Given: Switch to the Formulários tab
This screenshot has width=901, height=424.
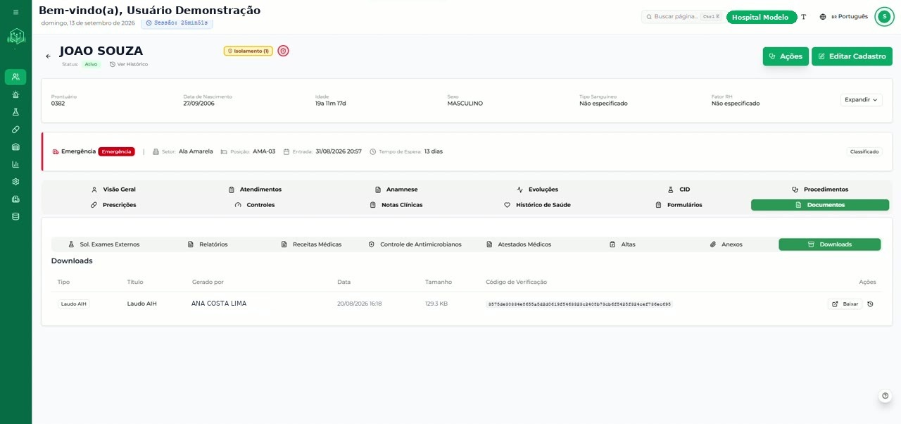Looking at the screenshot, I should [x=679, y=205].
